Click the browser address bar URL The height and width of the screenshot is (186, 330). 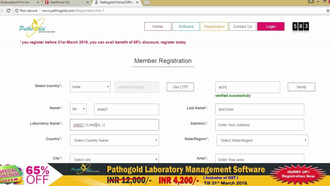pos(73,11)
